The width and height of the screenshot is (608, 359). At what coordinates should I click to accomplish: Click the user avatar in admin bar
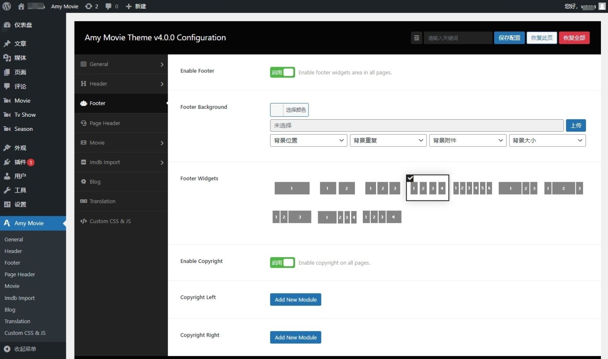tap(602, 6)
